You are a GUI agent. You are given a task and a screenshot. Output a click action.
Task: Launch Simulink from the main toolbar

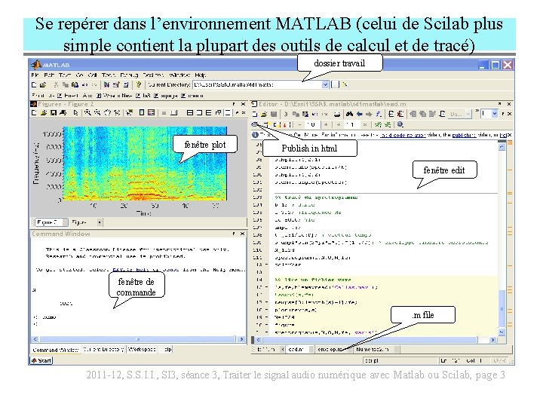pos(106,84)
